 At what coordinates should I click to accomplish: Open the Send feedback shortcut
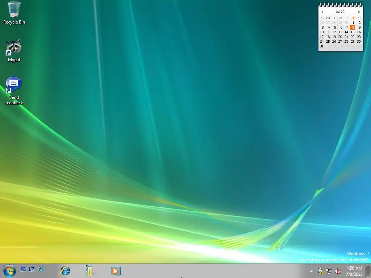pyautogui.click(x=14, y=91)
